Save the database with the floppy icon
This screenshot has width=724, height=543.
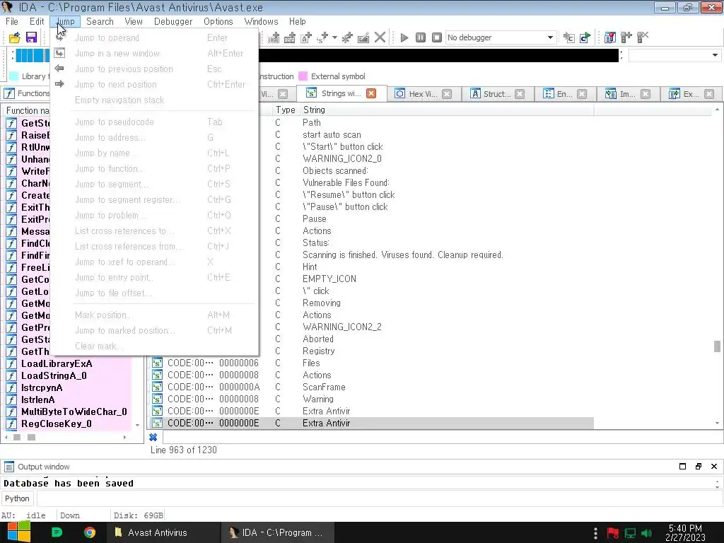coord(31,38)
